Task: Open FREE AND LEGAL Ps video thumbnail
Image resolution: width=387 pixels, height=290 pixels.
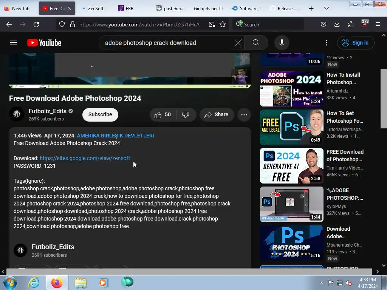Action: coord(291,127)
